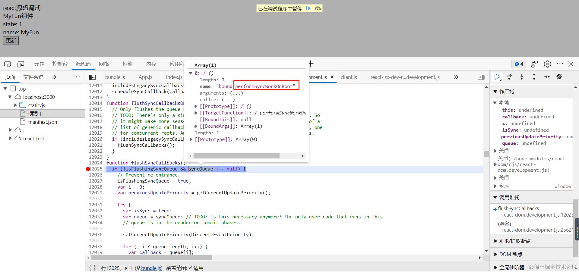Step into next function call
The image size is (579, 272).
522,77
